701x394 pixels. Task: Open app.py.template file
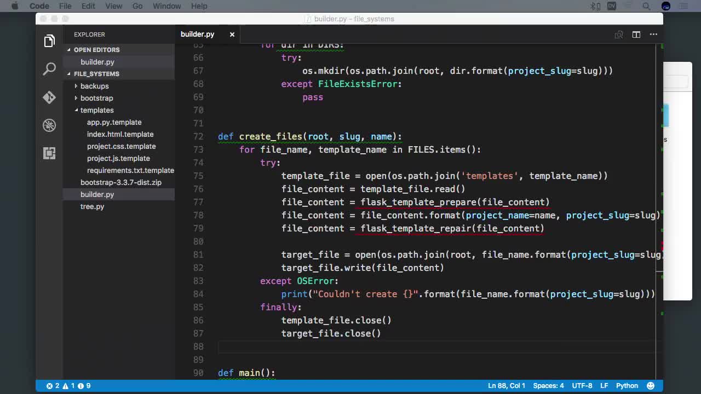click(114, 122)
